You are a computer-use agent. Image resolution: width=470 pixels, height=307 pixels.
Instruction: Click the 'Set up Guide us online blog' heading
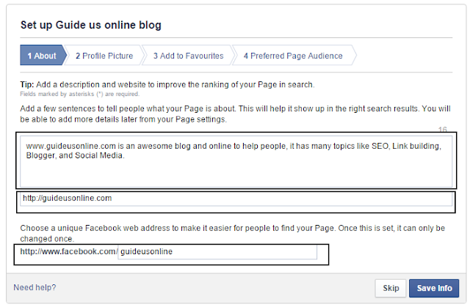point(90,26)
